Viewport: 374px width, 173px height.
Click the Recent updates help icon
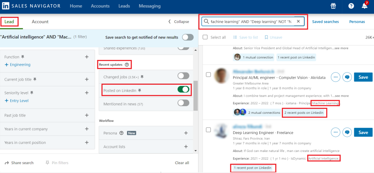pos(127,65)
